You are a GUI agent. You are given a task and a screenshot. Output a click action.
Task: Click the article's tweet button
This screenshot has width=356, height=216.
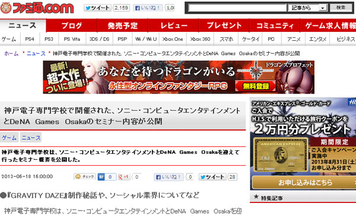tap(212, 177)
